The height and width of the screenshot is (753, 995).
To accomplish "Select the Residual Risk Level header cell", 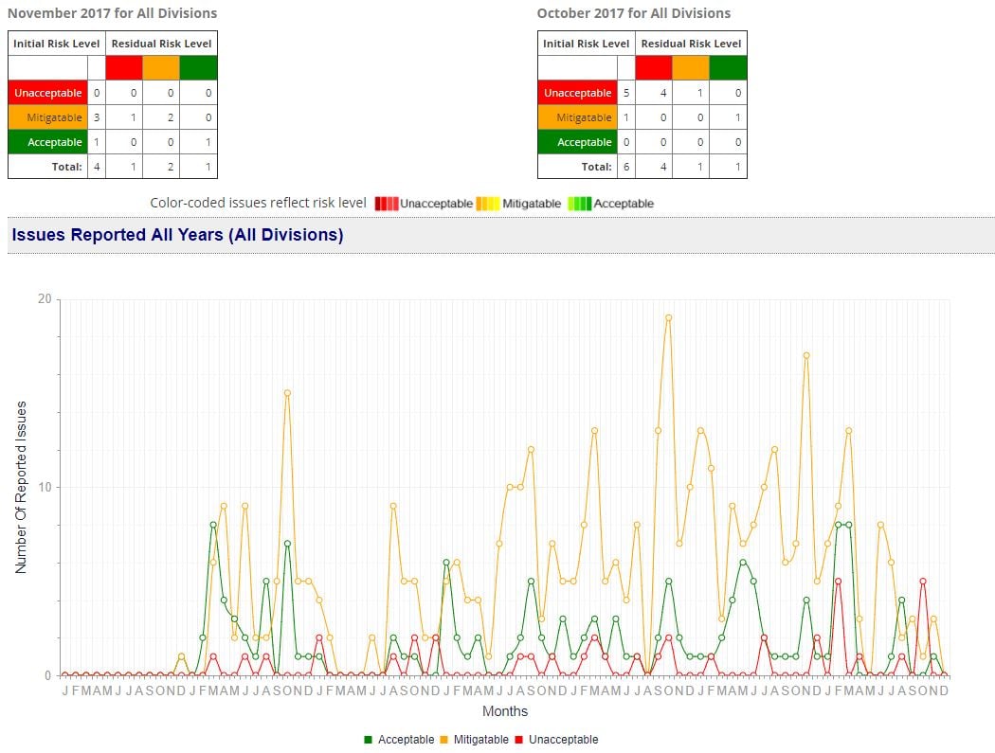I will pos(161,43).
